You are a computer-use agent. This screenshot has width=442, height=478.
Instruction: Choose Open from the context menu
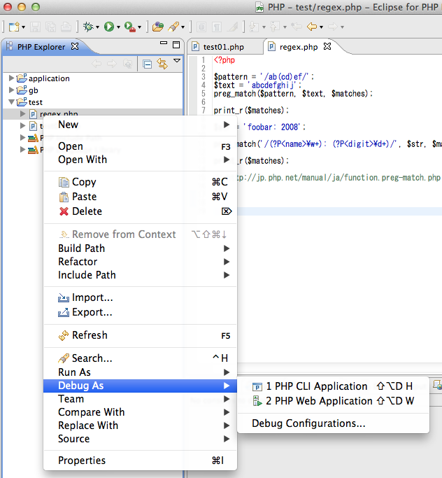(x=140, y=146)
